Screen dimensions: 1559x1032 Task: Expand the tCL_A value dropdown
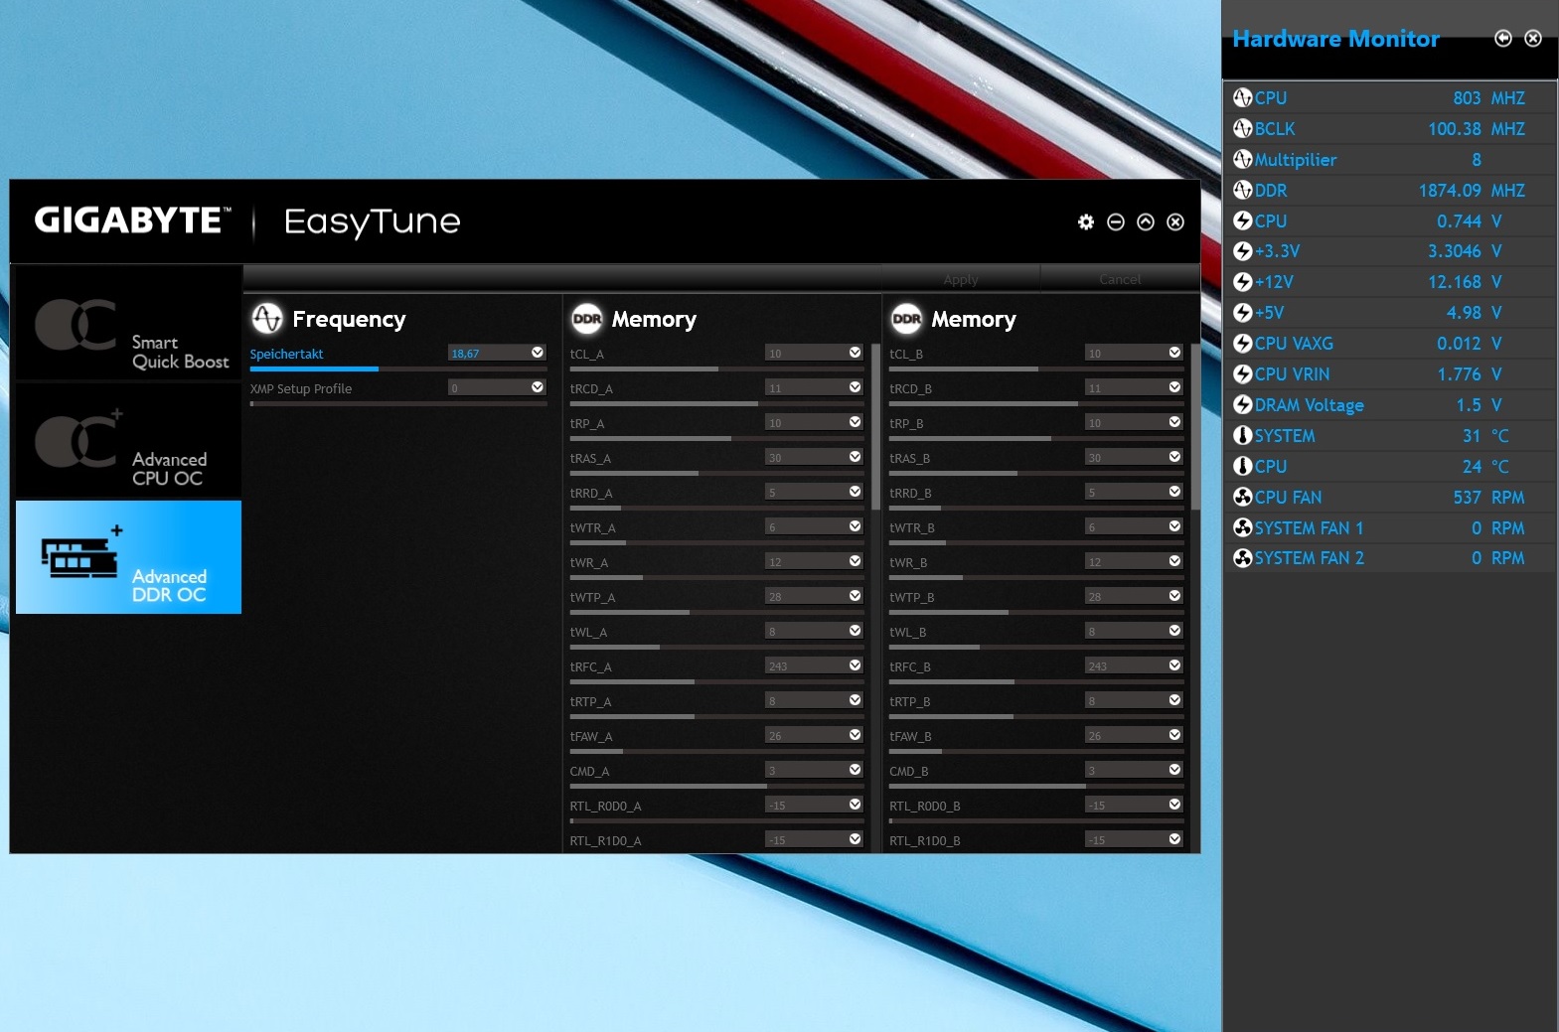click(856, 353)
